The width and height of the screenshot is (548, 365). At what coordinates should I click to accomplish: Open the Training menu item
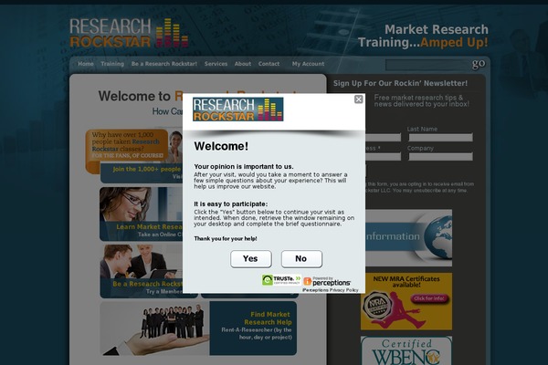tap(112, 64)
